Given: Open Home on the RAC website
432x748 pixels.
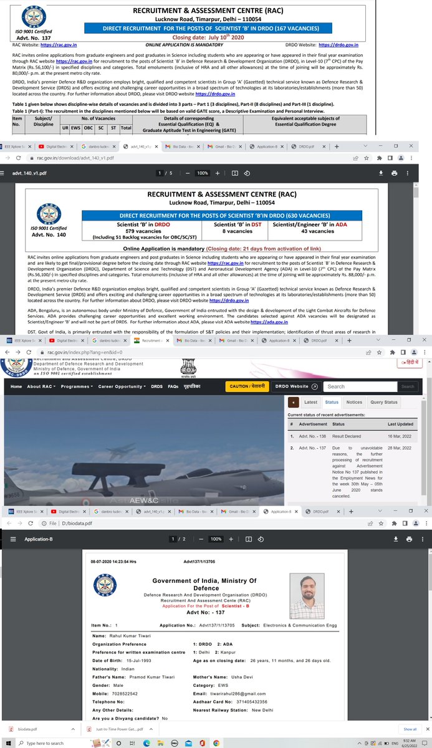Looking at the screenshot, I should tap(16, 386).
